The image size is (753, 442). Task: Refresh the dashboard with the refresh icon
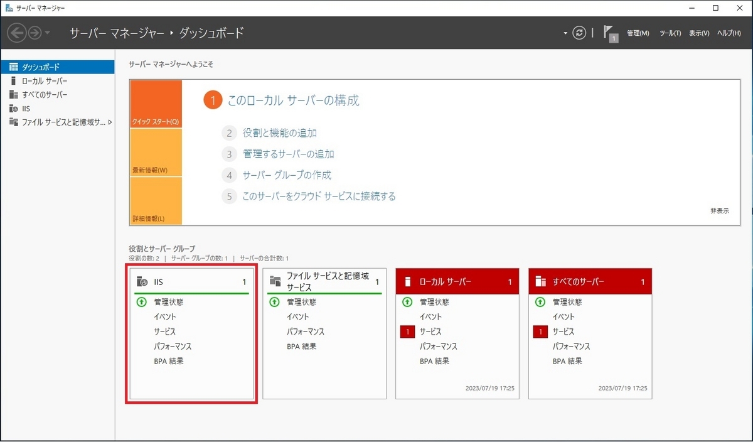coord(579,33)
